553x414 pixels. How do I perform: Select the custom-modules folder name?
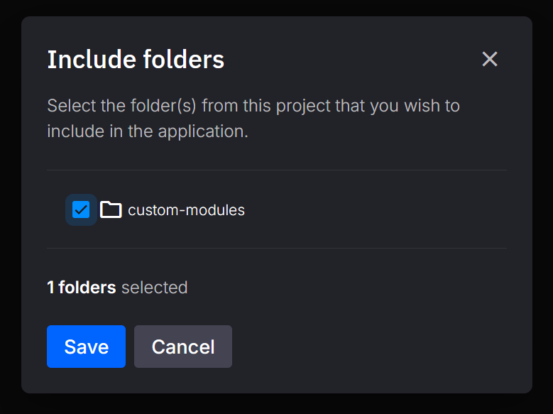click(186, 210)
